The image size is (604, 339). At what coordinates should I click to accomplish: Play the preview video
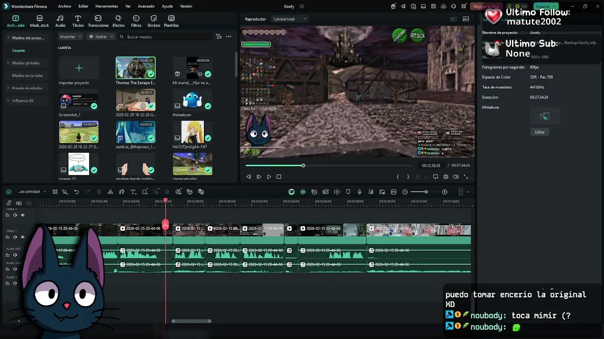click(269, 177)
